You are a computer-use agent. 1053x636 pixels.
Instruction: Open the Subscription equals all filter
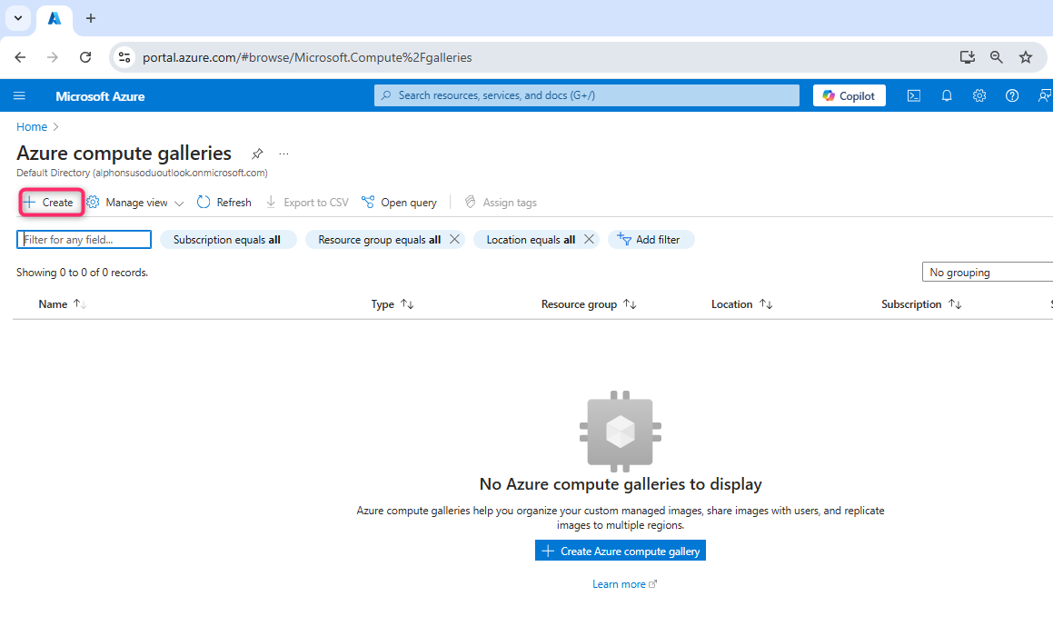[x=228, y=240]
